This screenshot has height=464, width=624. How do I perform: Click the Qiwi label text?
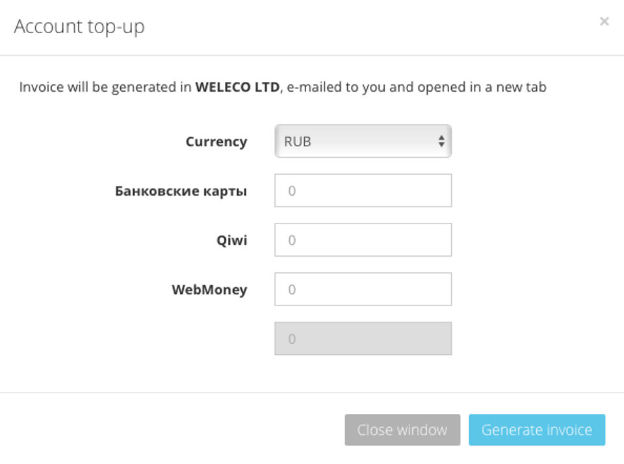coord(231,240)
